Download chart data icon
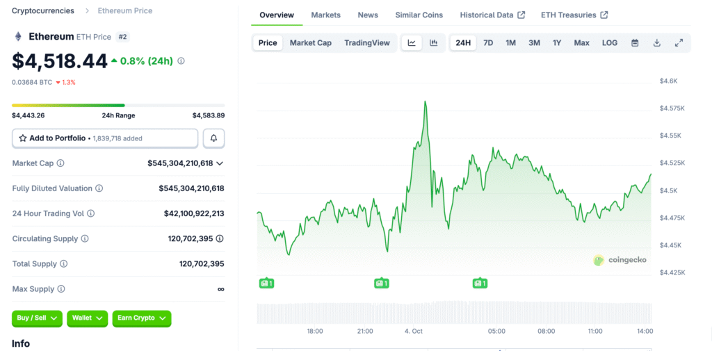 coord(657,43)
